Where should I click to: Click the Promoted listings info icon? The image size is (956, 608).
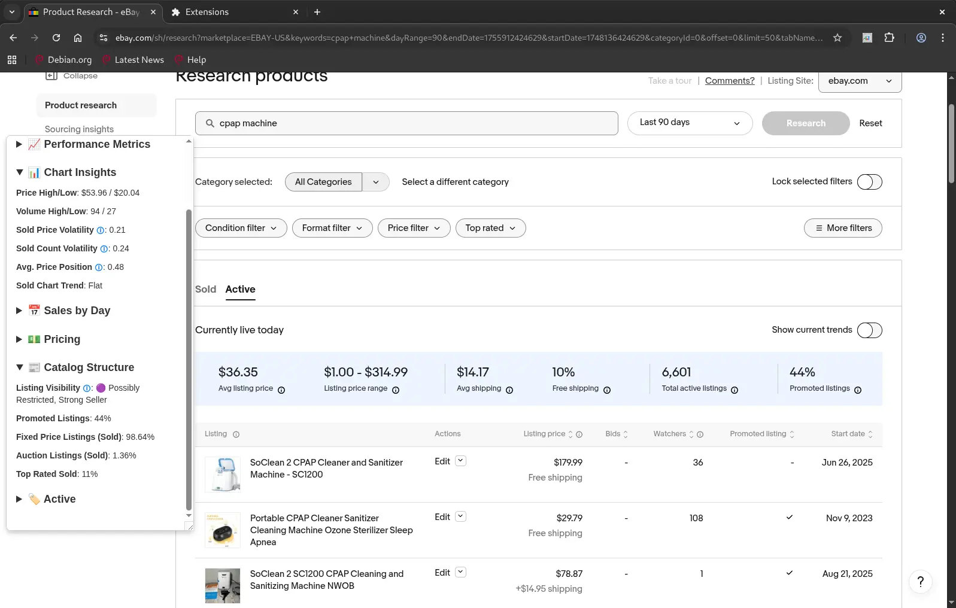click(x=858, y=390)
